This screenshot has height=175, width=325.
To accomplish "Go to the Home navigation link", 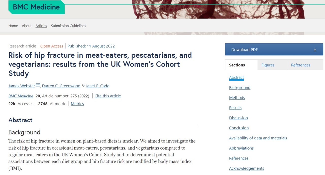I will tap(13, 26).
